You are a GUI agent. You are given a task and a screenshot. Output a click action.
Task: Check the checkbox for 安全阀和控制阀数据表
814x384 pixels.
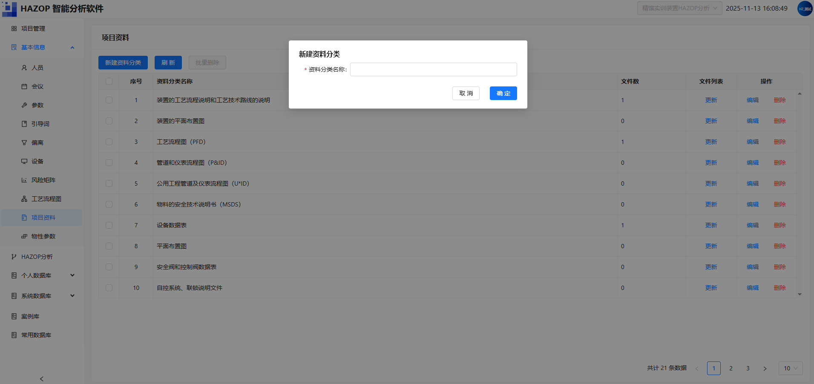pos(109,267)
